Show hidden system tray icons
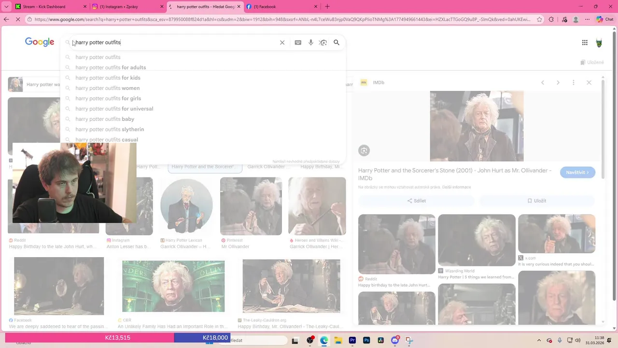Viewport: 618px width, 348px height. coord(539,340)
